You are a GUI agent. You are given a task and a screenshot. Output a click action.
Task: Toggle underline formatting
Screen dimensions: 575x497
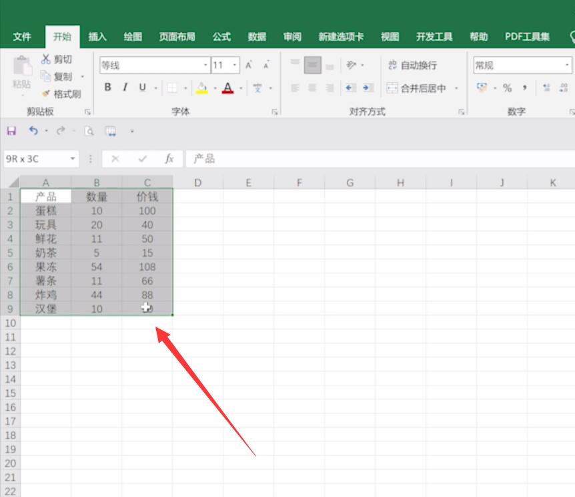pos(142,88)
